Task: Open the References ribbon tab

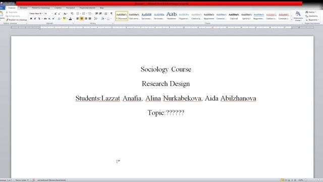Action: click(58, 8)
